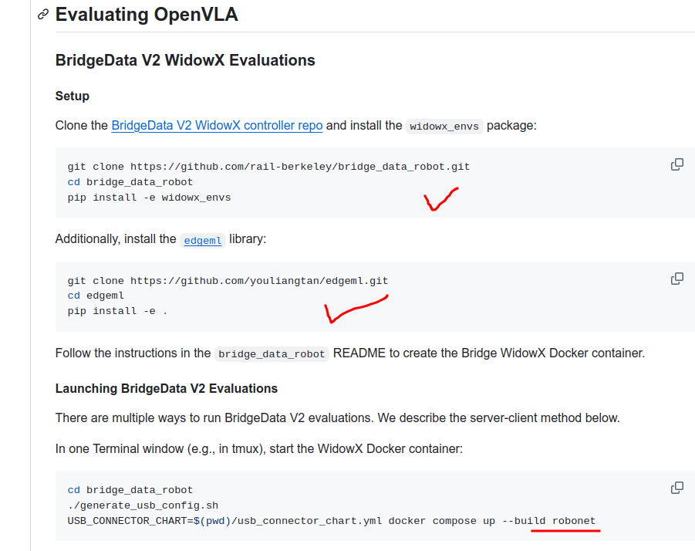Open the BridgeData V2 WidowX controller repo link

click(x=216, y=125)
